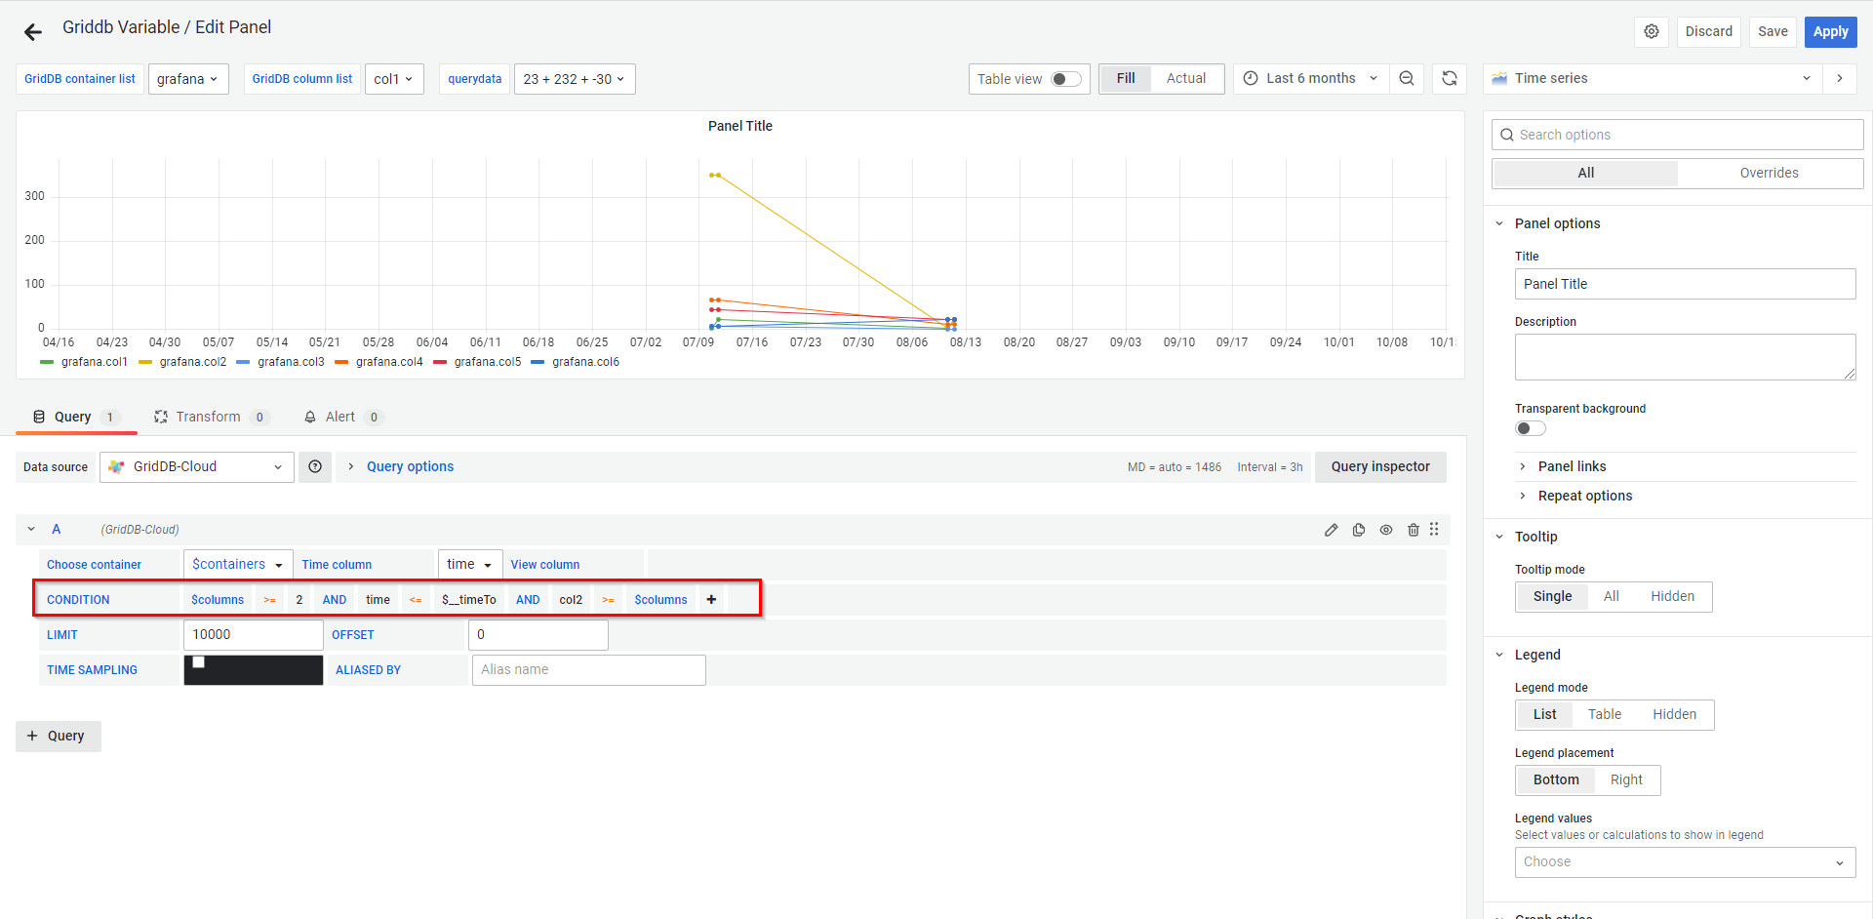Open Last 6 months time picker

pos(1311,79)
